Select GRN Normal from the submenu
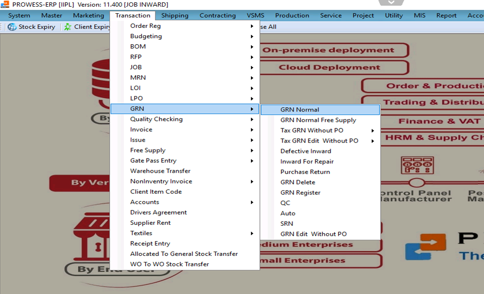484x294 pixels. (x=300, y=110)
